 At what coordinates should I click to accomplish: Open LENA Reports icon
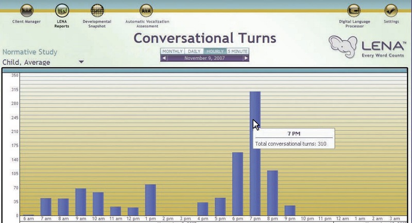62,10
